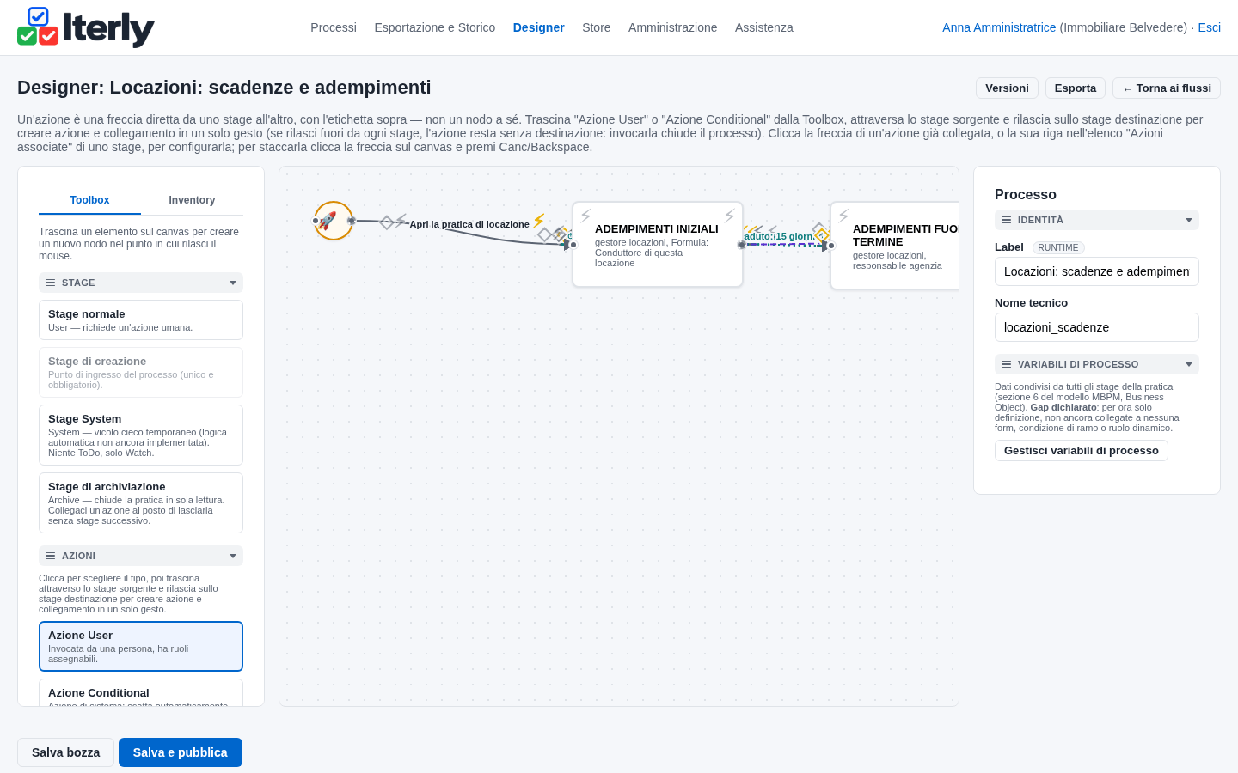Viewport: 1238px width, 773px height.
Task: Select the Azione User toolbox item
Action: tap(141, 646)
